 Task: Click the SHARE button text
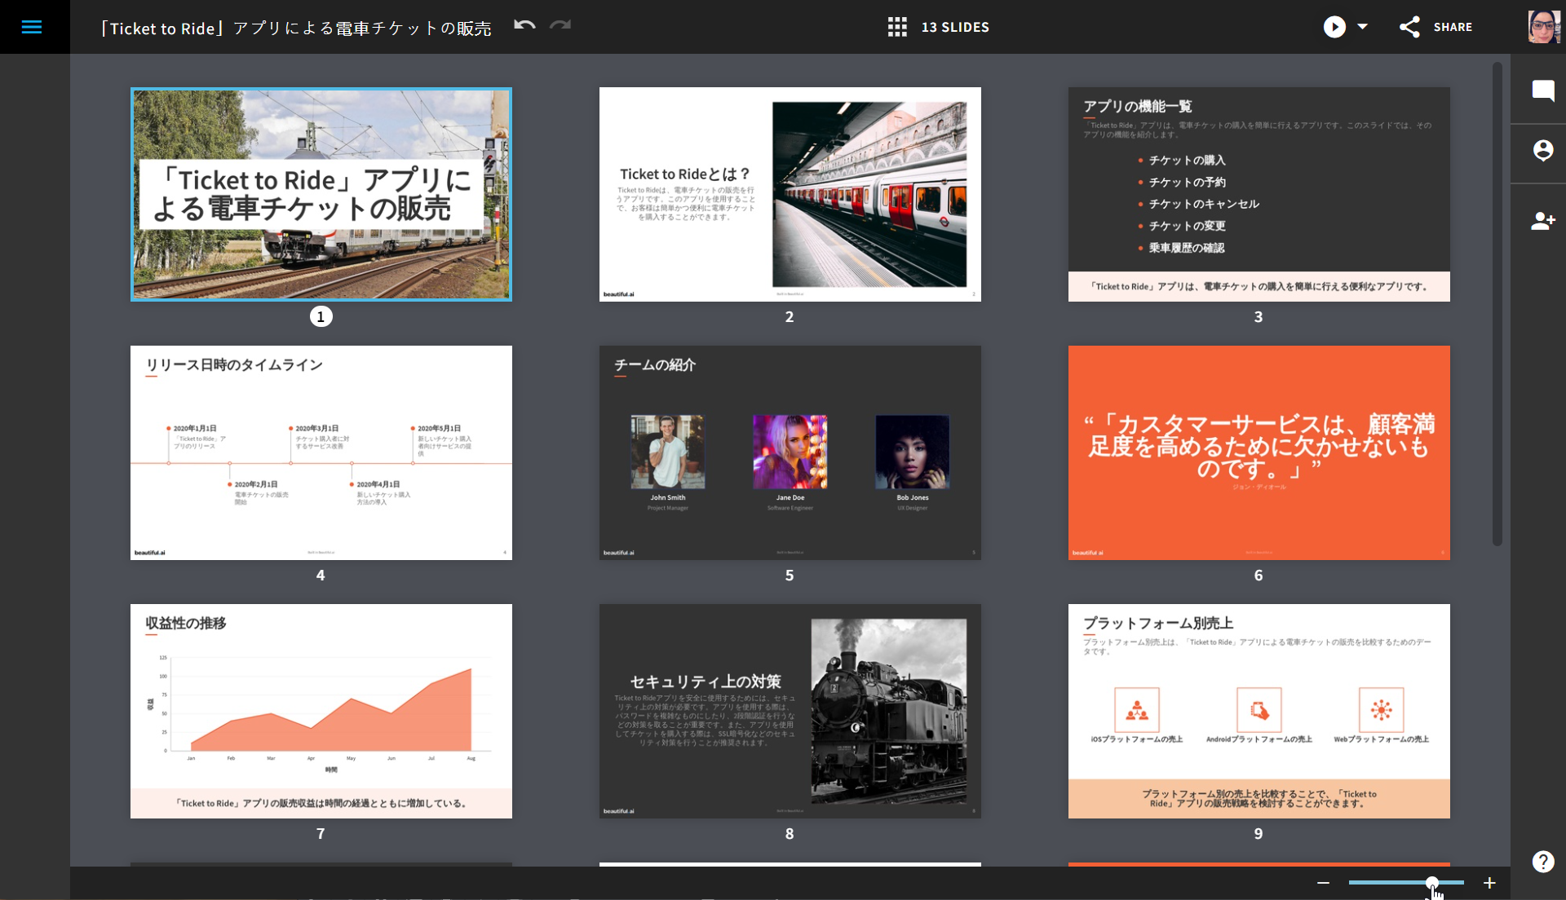pos(1453,27)
